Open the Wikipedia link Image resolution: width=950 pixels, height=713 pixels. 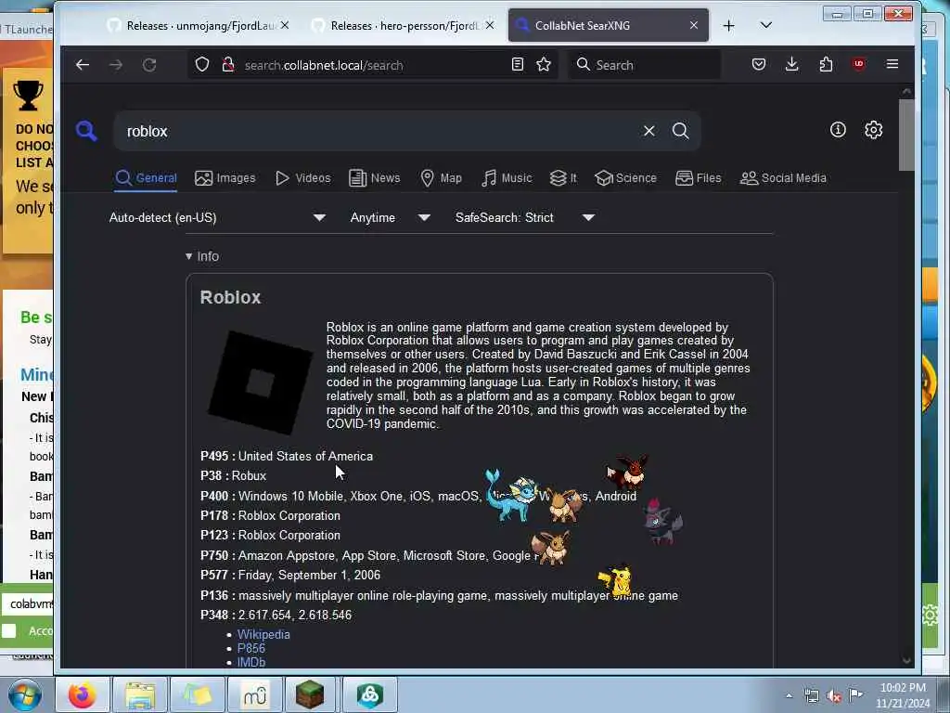pyautogui.click(x=263, y=634)
